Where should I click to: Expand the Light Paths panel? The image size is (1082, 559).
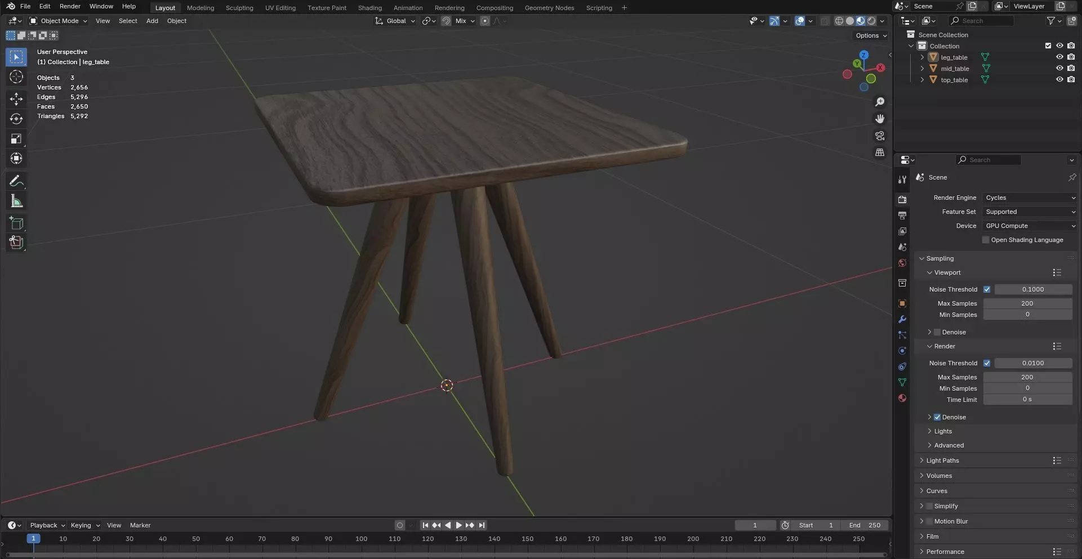(942, 460)
